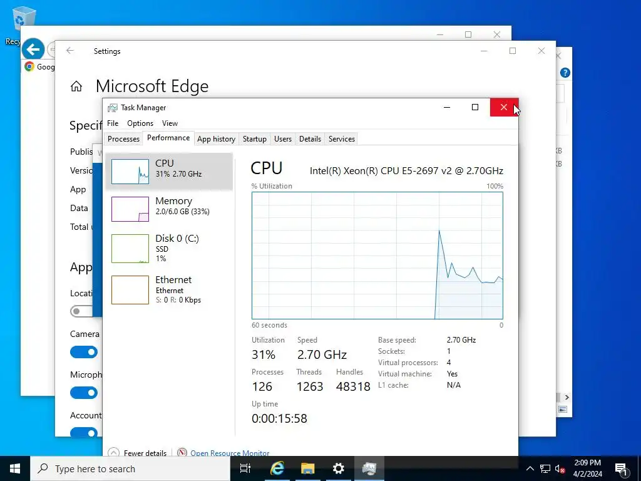Screen dimensions: 641x481
Task: Toggle the Microphone permission switch
Action: pos(84,393)
